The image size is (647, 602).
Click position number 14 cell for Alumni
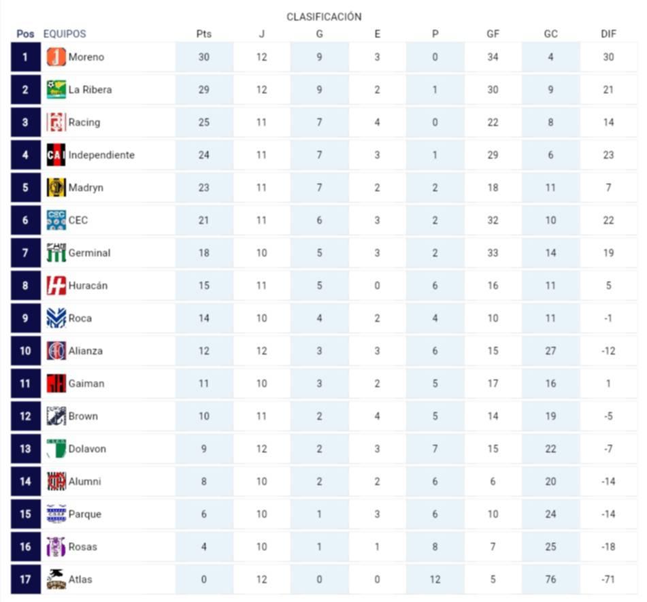[x=25, y=482]
